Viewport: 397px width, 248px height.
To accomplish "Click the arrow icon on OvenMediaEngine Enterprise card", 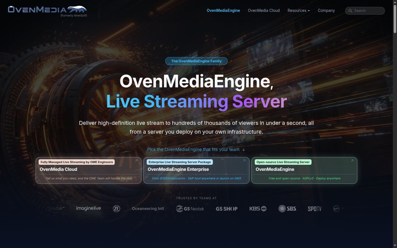I will [x=244, y=161].
